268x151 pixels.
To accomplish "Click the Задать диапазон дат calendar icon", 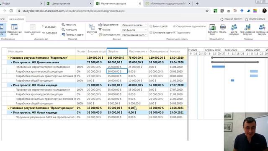I will [33, 27].
